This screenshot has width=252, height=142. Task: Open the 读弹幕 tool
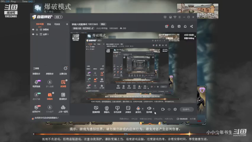(x=63, y=83)
